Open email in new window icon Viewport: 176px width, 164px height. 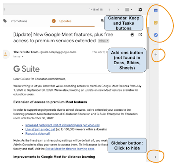tap(140, 35)
